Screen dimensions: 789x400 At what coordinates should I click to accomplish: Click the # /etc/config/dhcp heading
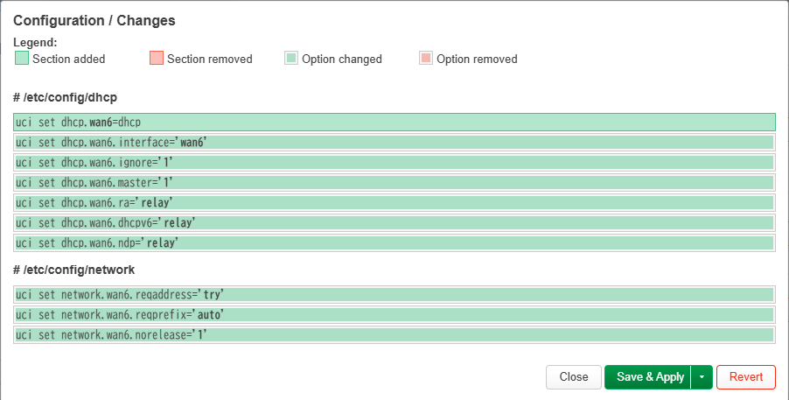[x=65, y=97]
